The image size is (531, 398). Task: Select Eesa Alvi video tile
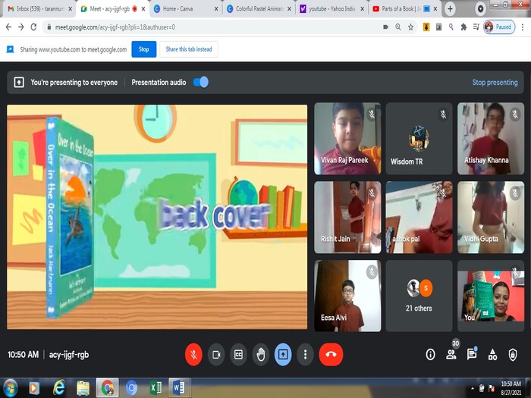tap(347, 296)
